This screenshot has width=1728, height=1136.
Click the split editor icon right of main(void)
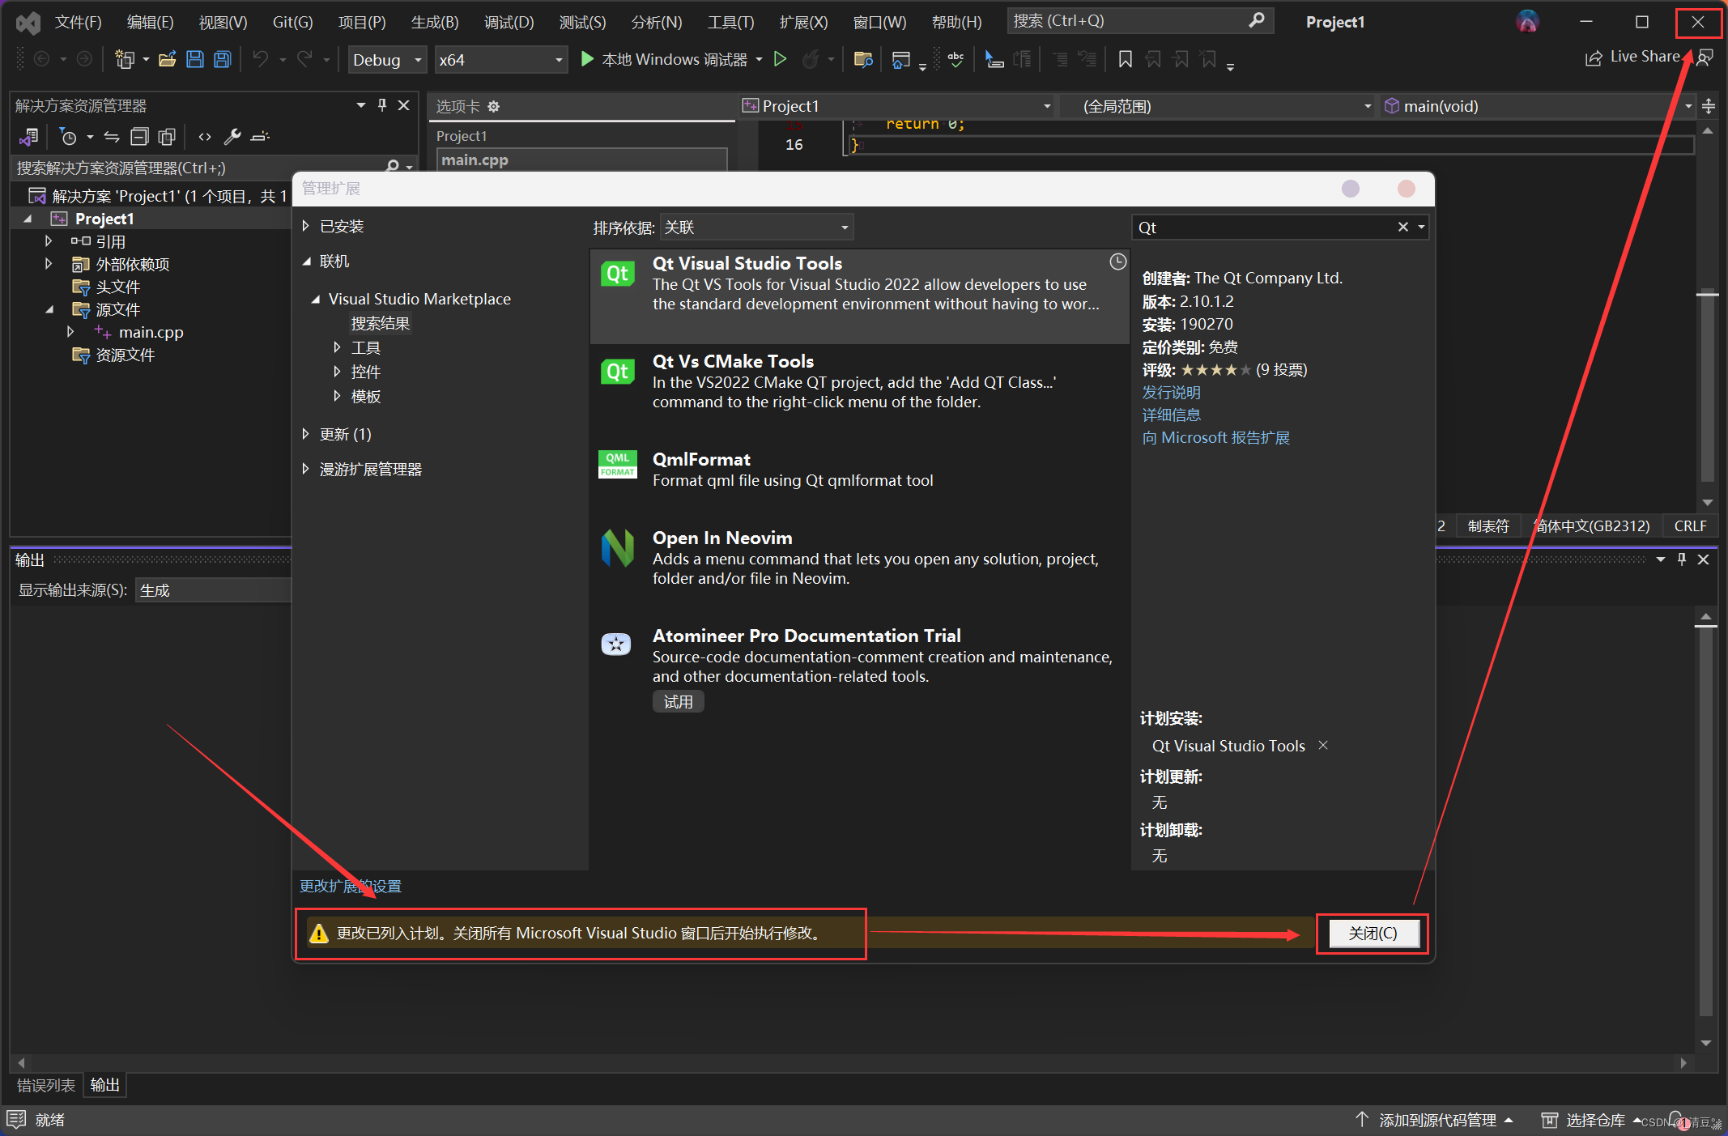(x=1709, y=106)
